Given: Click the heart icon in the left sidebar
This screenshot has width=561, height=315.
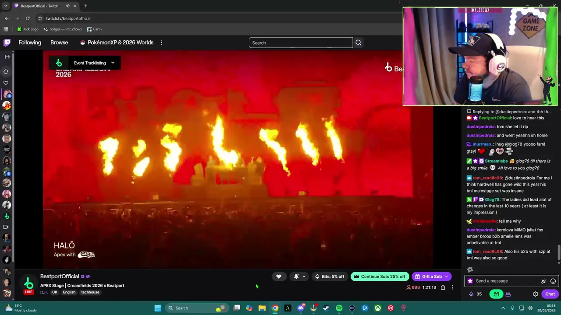Looking at the screenshot, I should point(6,83).
